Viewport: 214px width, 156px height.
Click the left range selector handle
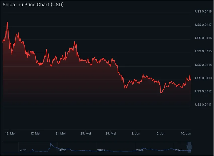click(x=188, y=147)
